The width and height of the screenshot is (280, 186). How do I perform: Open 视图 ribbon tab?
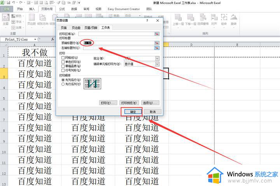coord(98,9)
